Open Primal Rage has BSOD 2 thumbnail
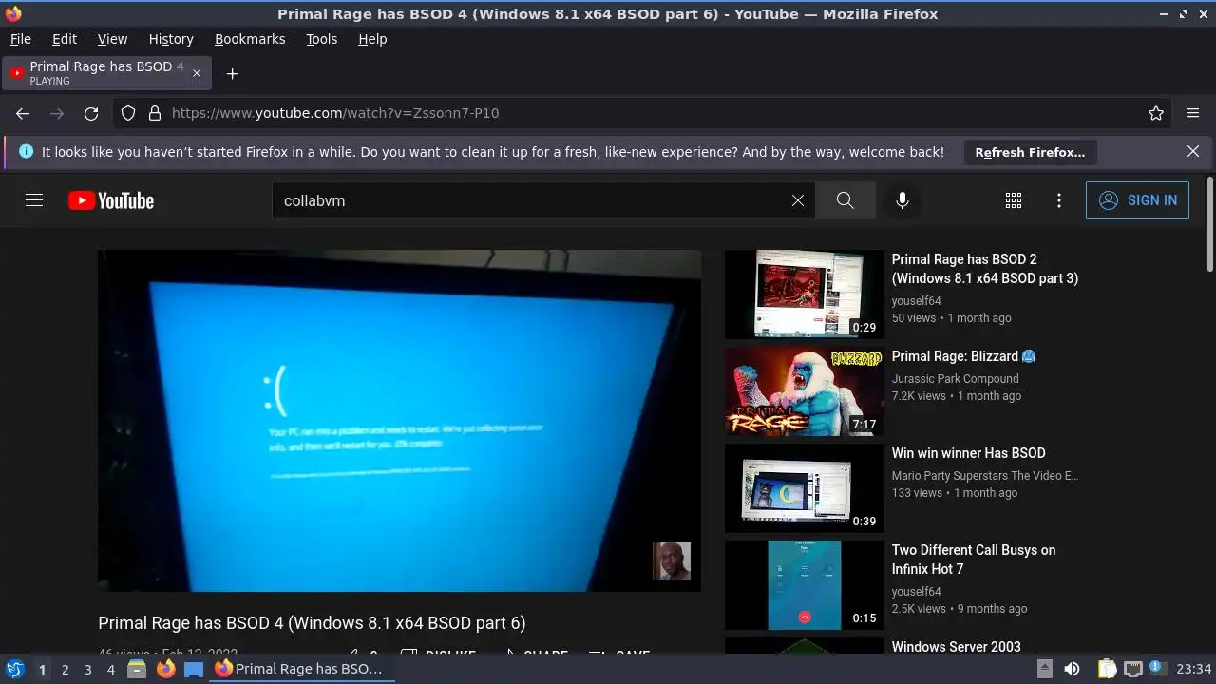The height and width of the screenshot is (684, 1216). point(805,294)
